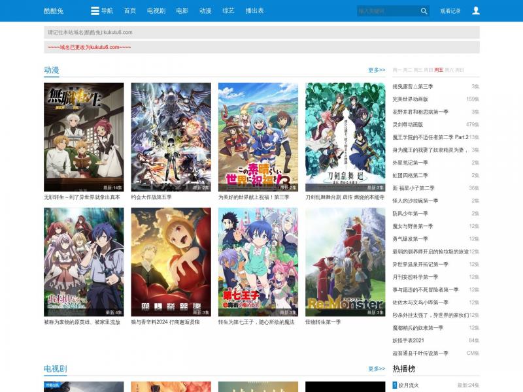Click 狼与香辛料2024 title link
Viewport: 523px width, 392px height.
tap(165, 322)
